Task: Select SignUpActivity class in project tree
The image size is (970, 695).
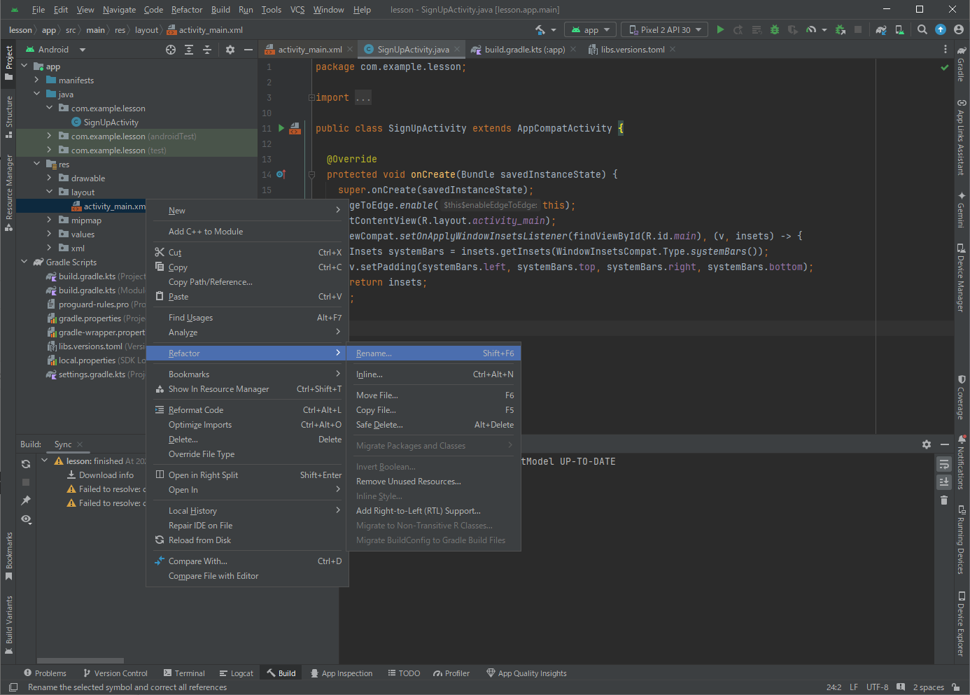Action: [111, 122]
